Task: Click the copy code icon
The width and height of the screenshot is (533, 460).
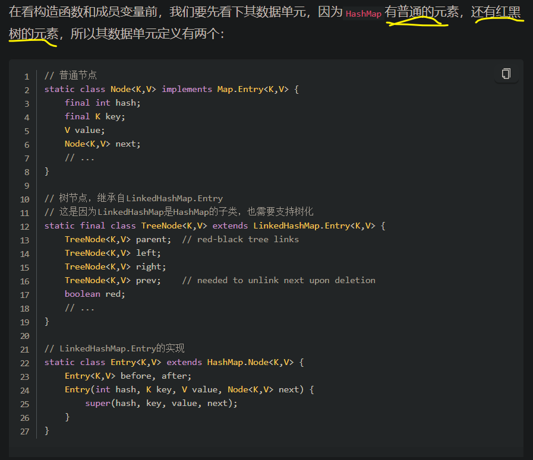Action: tap(506, 74)
